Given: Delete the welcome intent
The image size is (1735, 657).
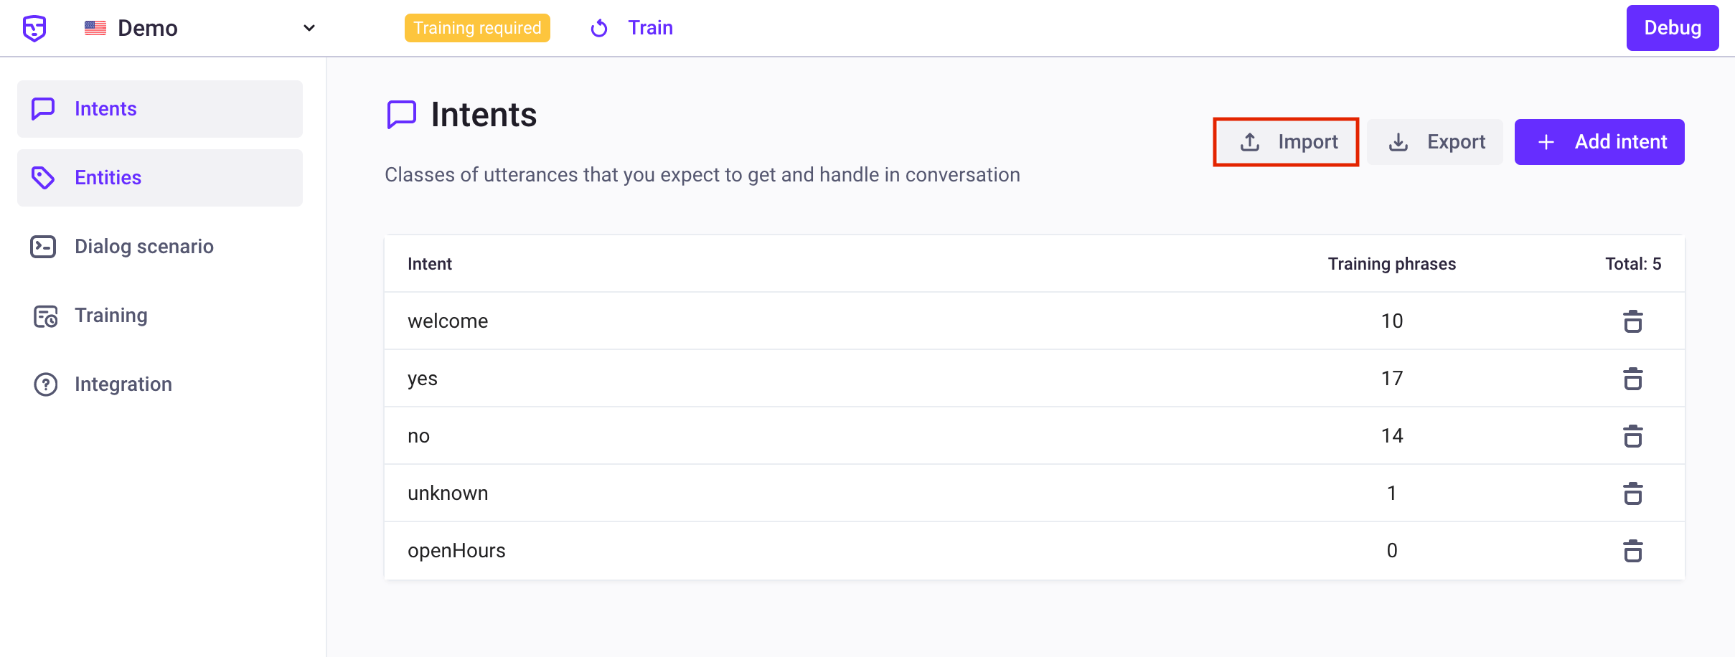Looking at the screenshot, I should tap(1633, 321).
